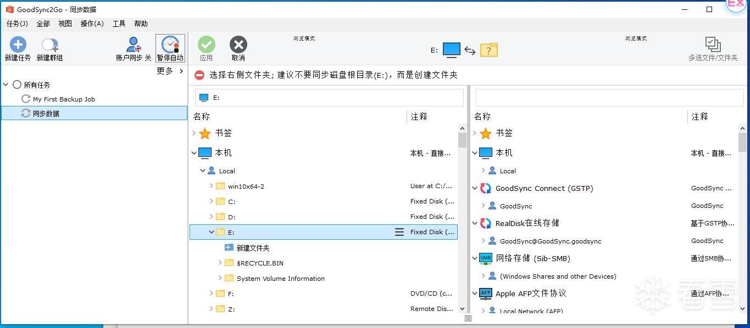Select the My First Backup Job task
The image size is (750, 328).
[64, 99]
